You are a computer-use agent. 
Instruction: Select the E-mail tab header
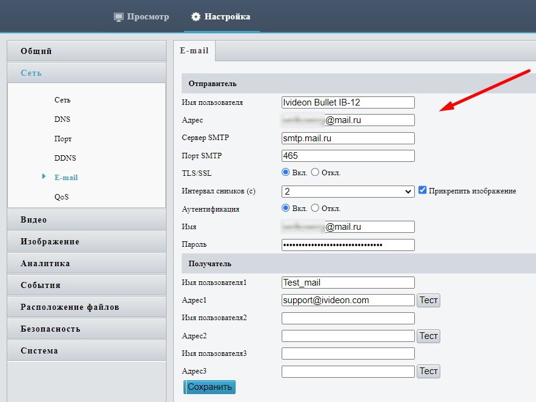[194, 51]
